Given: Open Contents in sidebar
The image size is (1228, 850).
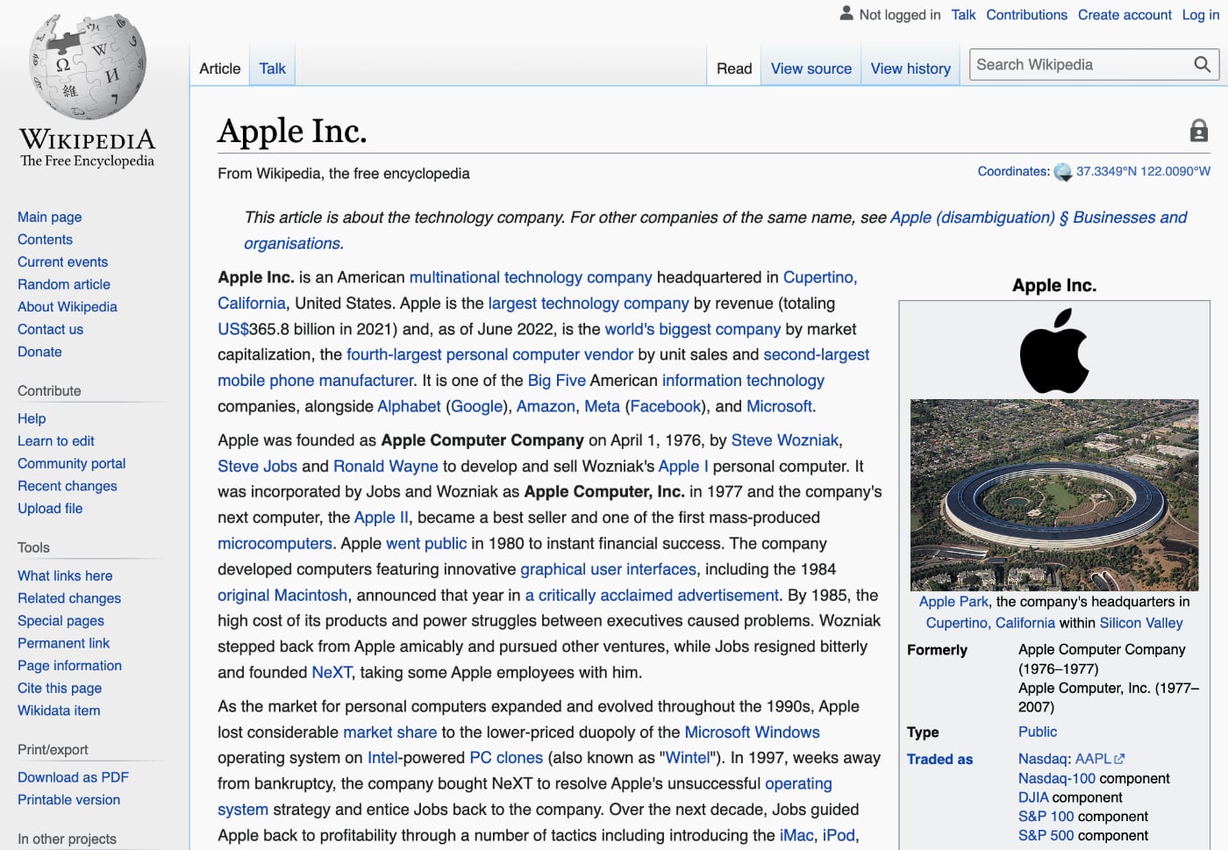Looking at the screenshot, I should click(45, 239).
